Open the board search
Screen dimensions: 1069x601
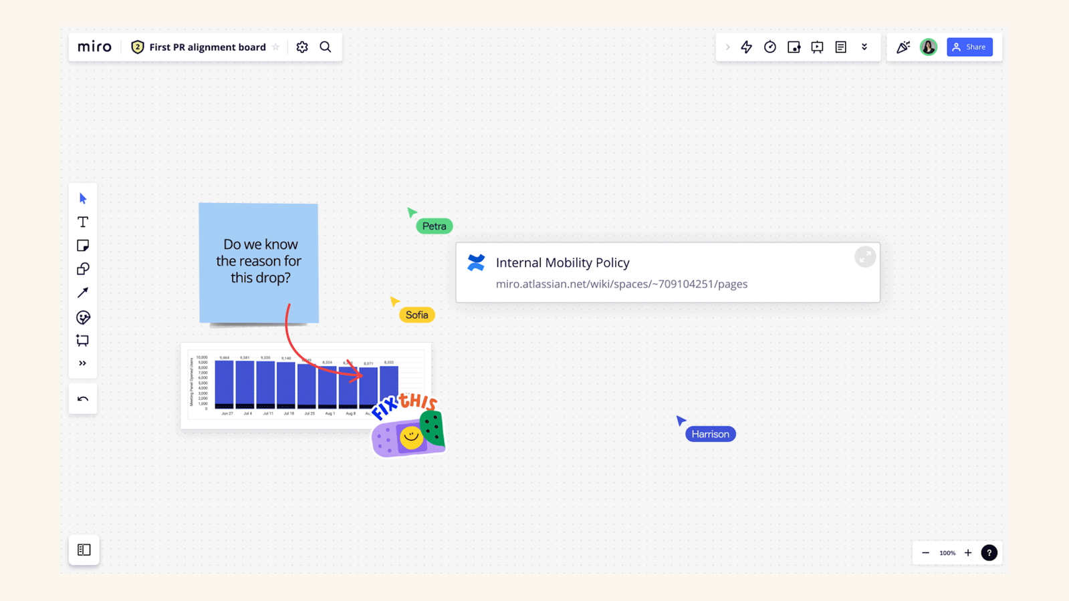326,47
